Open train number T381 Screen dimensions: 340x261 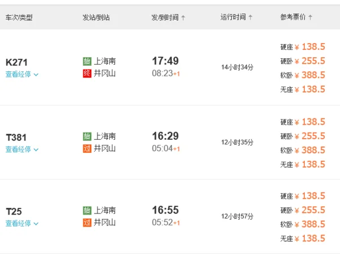pos(16,137)
